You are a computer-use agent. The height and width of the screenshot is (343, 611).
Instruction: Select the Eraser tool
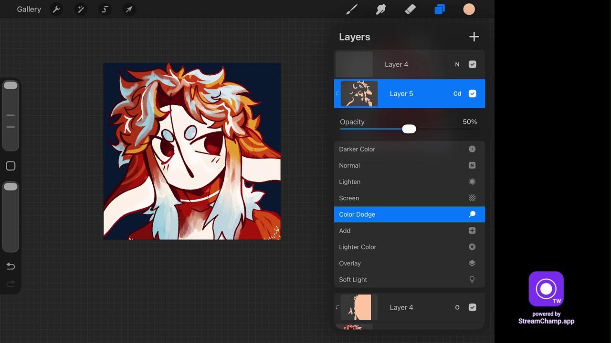click(x=410, y=10)
